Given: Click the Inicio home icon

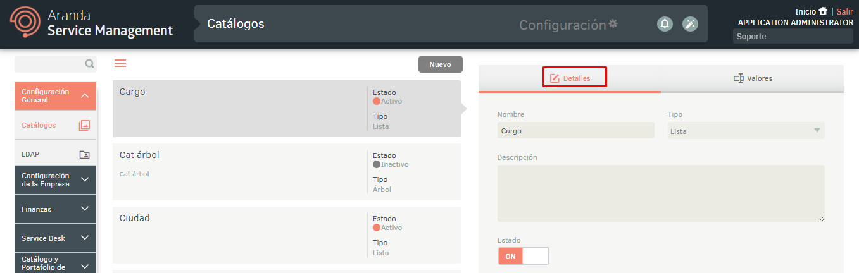Looking at the screenshot, I should click(822, 11).
